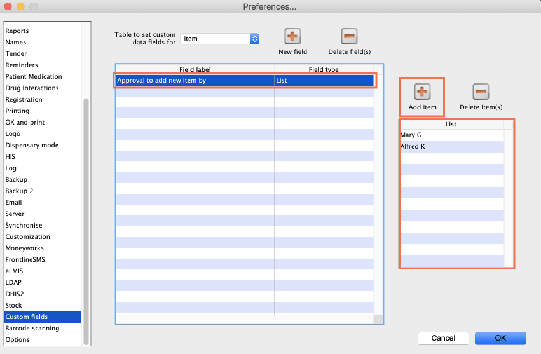Select the Custom fields preferences tab
This screenshot has width=541, height=354.
(x=27, y=317)
